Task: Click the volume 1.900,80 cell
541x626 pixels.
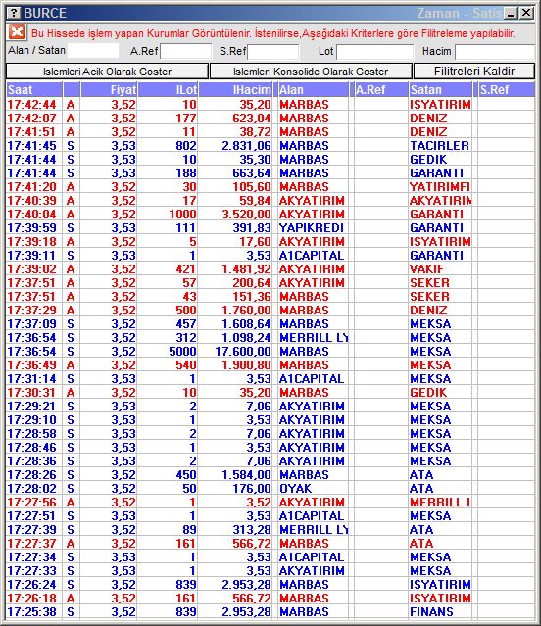Action: click(246, 364)
